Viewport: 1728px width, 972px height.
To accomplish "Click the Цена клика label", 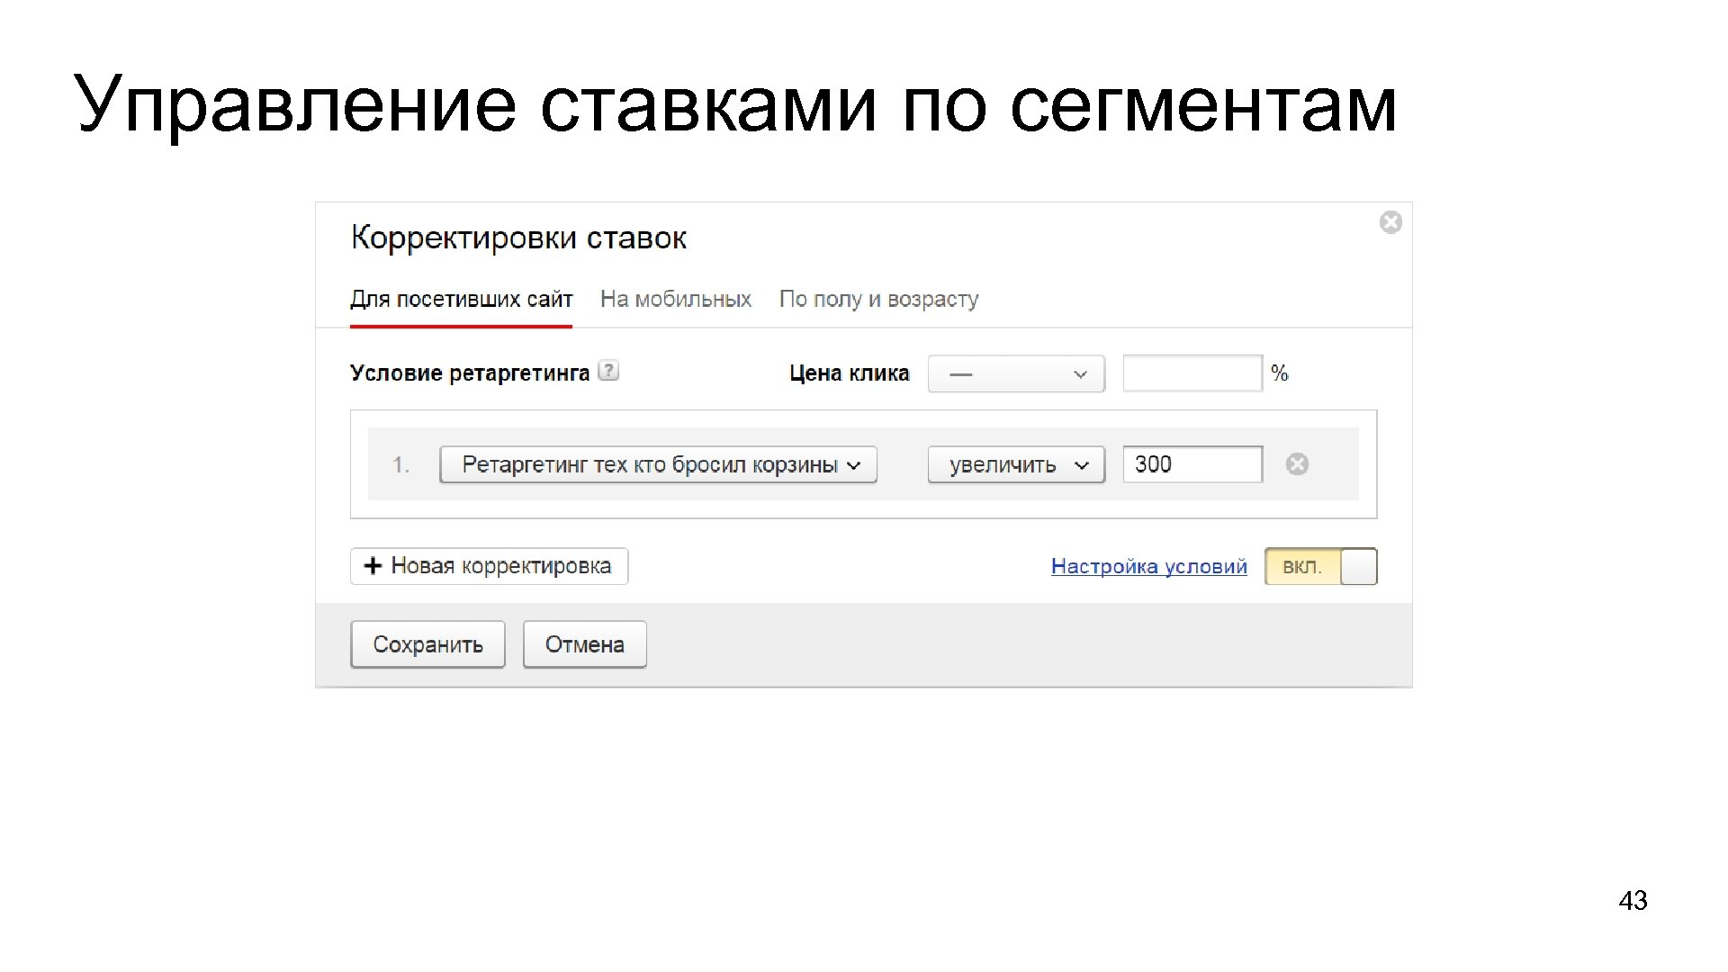I will tap(850, 373).
